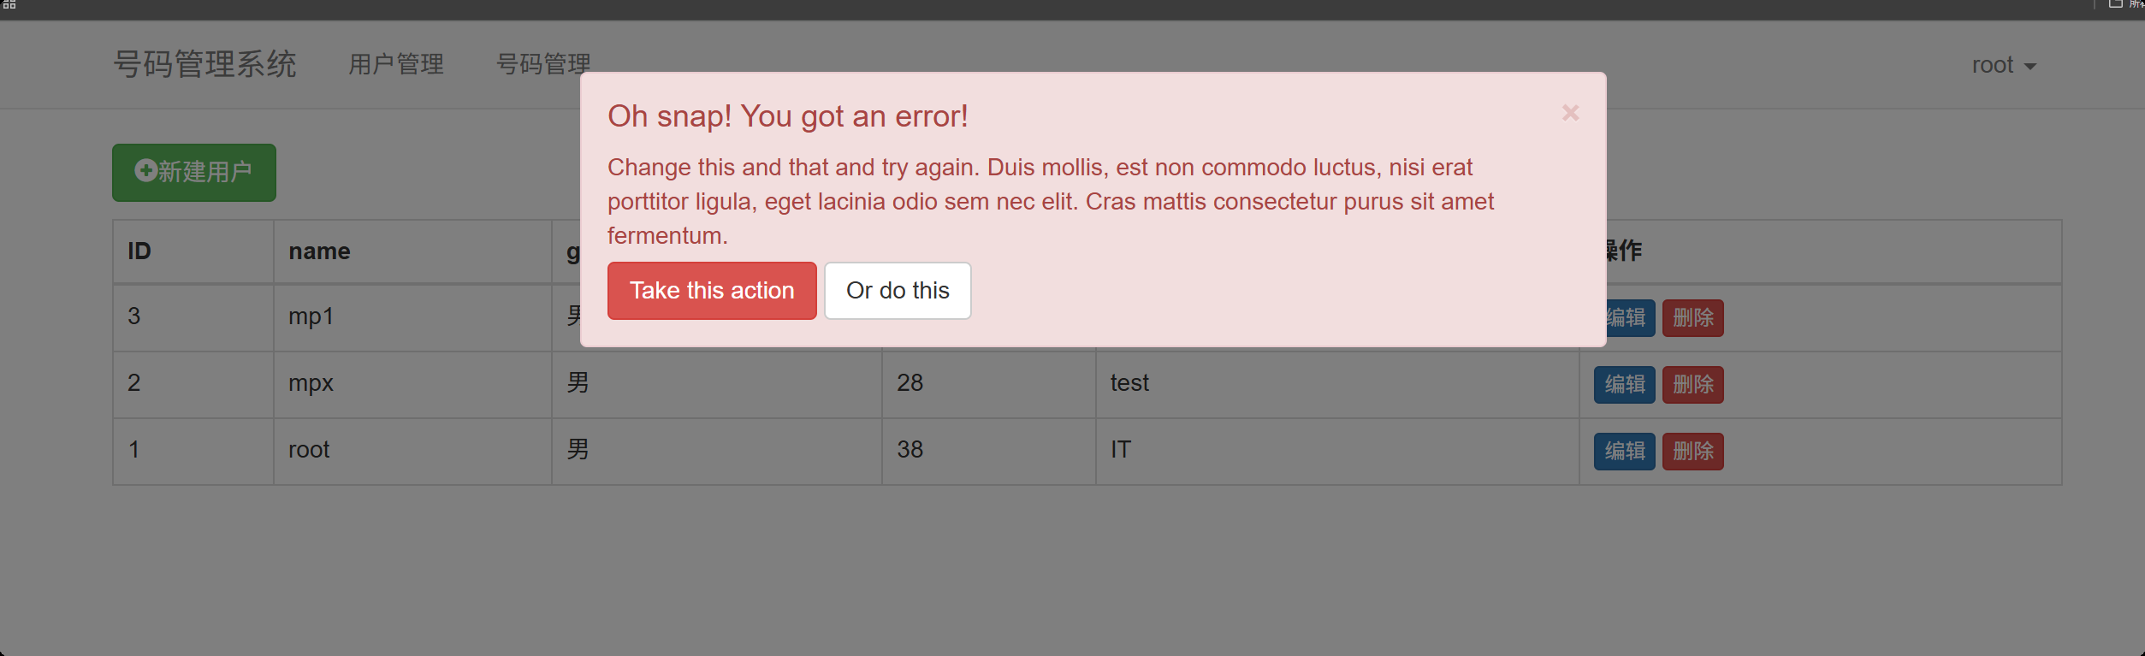Click the test department cell
Viewport: 2145px width, 656px height.
coord(1129,383)
